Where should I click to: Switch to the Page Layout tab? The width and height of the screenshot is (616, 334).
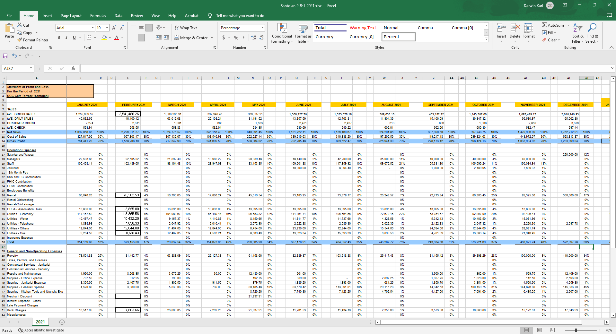coord(71,16)
